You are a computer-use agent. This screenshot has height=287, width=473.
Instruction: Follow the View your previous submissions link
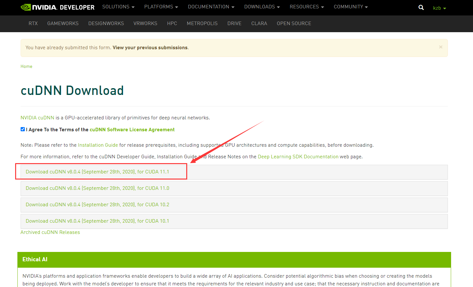pyautogui.click(x=150, y=48)
